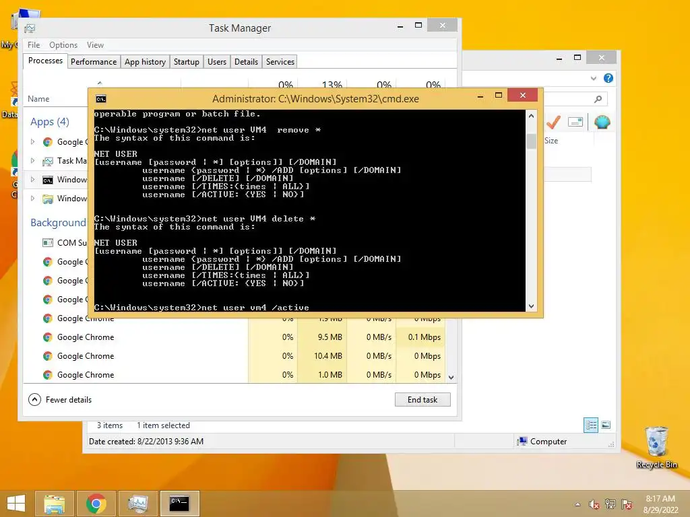This screenshot has height=517, width=690.
Task: Click the search magnifier in Explorer
Action: [x=598, y=100]
